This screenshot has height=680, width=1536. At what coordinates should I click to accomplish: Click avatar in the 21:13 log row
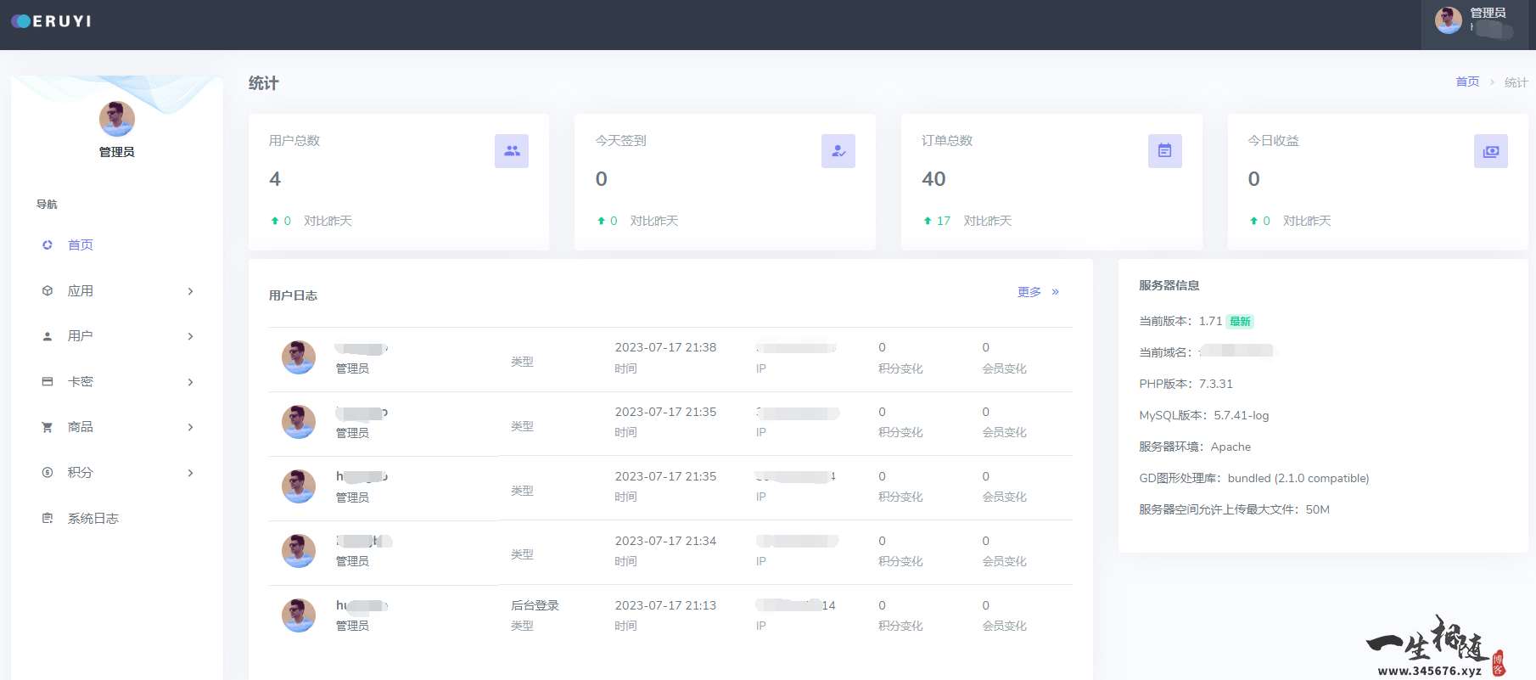click(x=299, y=615)
